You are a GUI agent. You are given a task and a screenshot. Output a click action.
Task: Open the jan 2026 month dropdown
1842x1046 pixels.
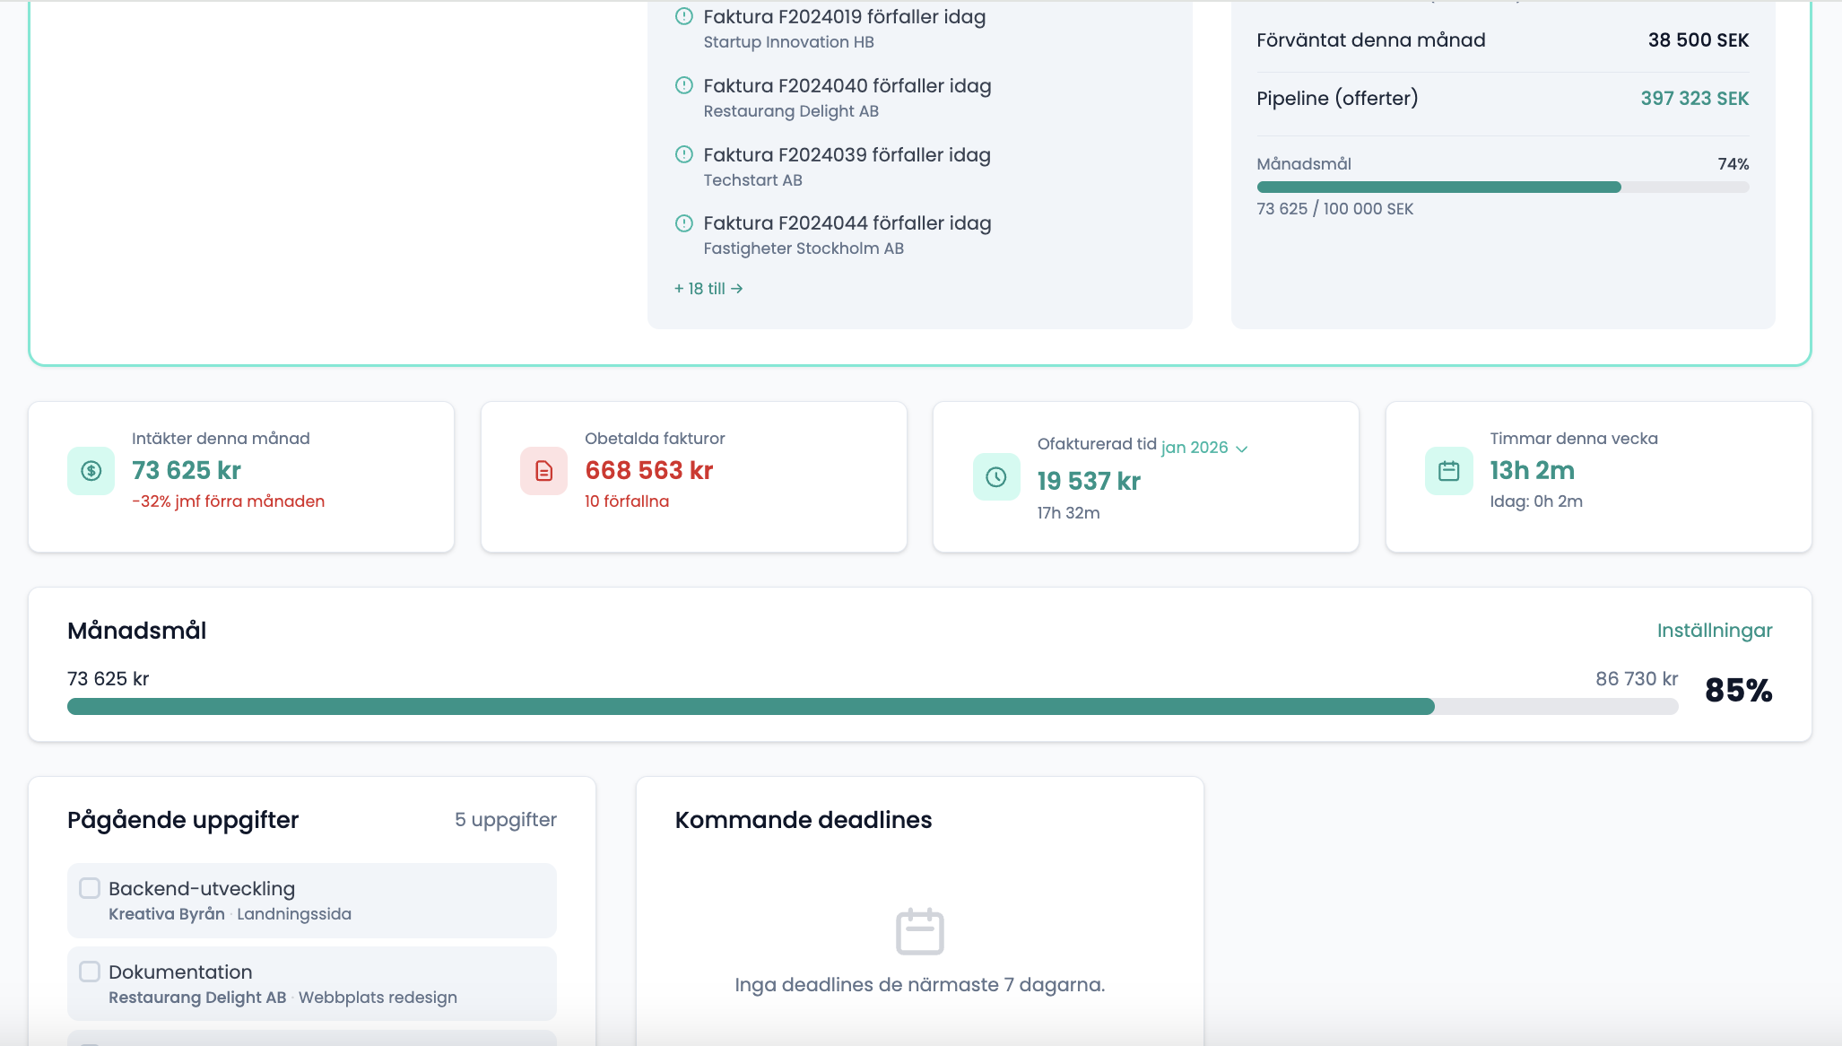[1195, 448]
